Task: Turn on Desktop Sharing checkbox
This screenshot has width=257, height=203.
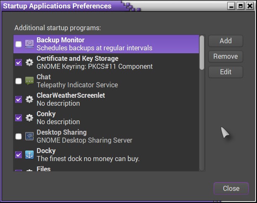Action: click(x=19, y=136)
